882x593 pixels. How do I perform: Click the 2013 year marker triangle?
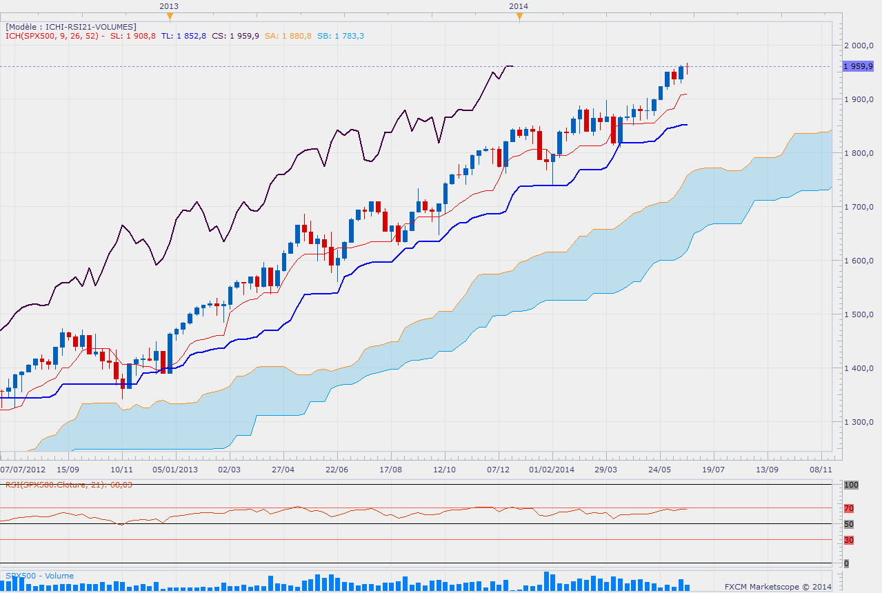tap(169, 17)
